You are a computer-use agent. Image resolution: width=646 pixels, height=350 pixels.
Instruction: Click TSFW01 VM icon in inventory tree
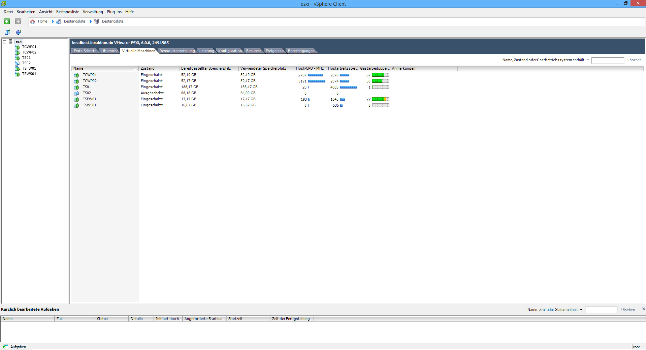click(x=17, y=69)
